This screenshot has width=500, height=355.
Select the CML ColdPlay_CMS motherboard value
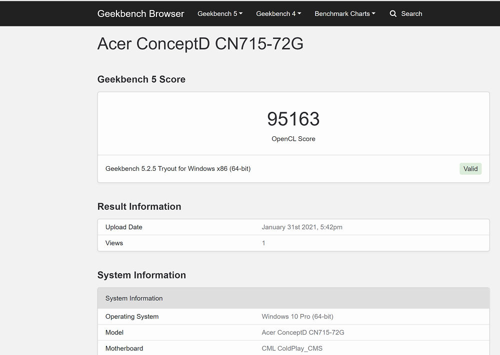[292, 349]
